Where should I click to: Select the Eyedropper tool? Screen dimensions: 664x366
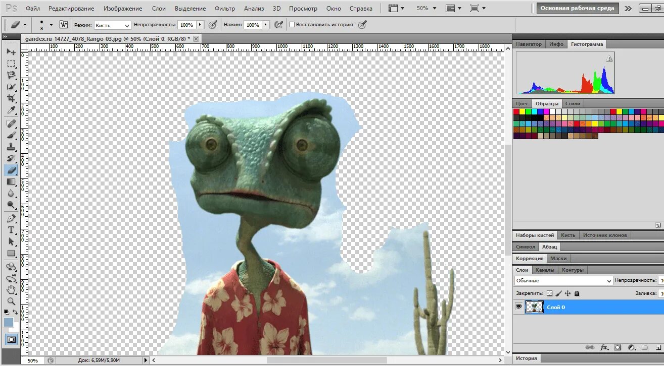click(x=11, y=110)
